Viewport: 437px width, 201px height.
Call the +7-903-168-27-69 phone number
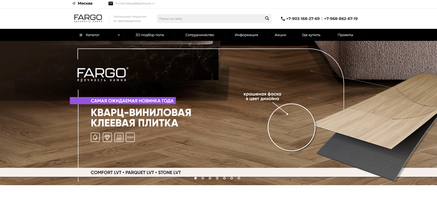303,18
